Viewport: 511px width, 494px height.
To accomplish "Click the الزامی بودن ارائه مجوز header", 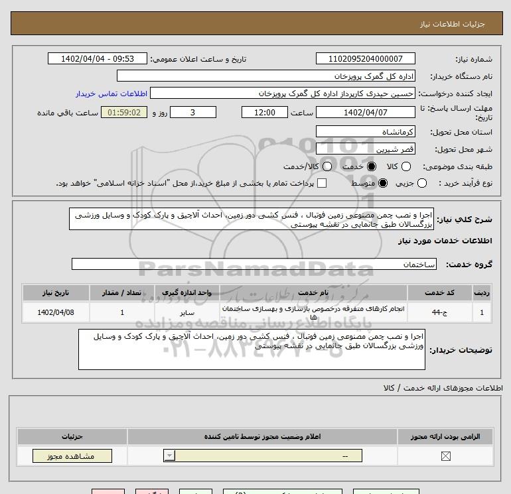I will [x=445, y=436].
